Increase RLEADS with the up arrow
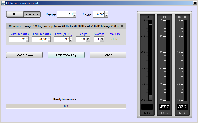This screenshot has height=123, width=198. click(x=106, y=13)
